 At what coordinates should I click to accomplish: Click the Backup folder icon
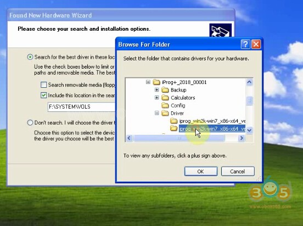coord(165,90)
